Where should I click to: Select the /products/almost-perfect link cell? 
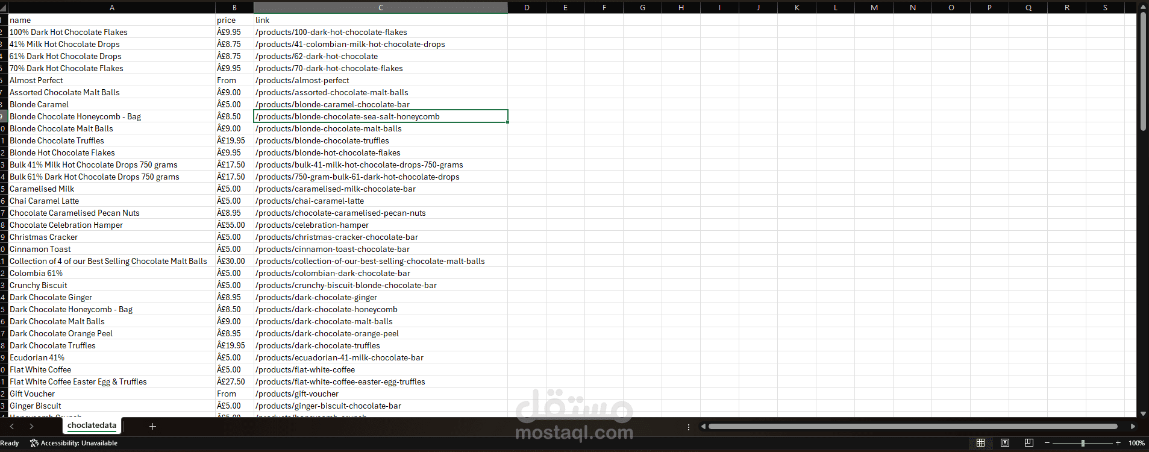381,80
